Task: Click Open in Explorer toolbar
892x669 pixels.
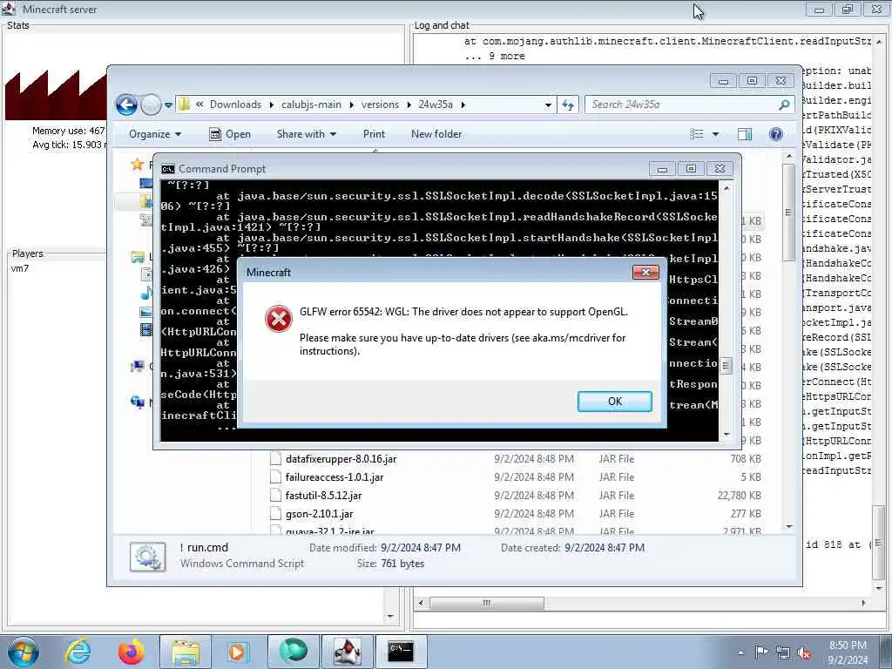Action: pyautogui.click(x=230, y=134)
